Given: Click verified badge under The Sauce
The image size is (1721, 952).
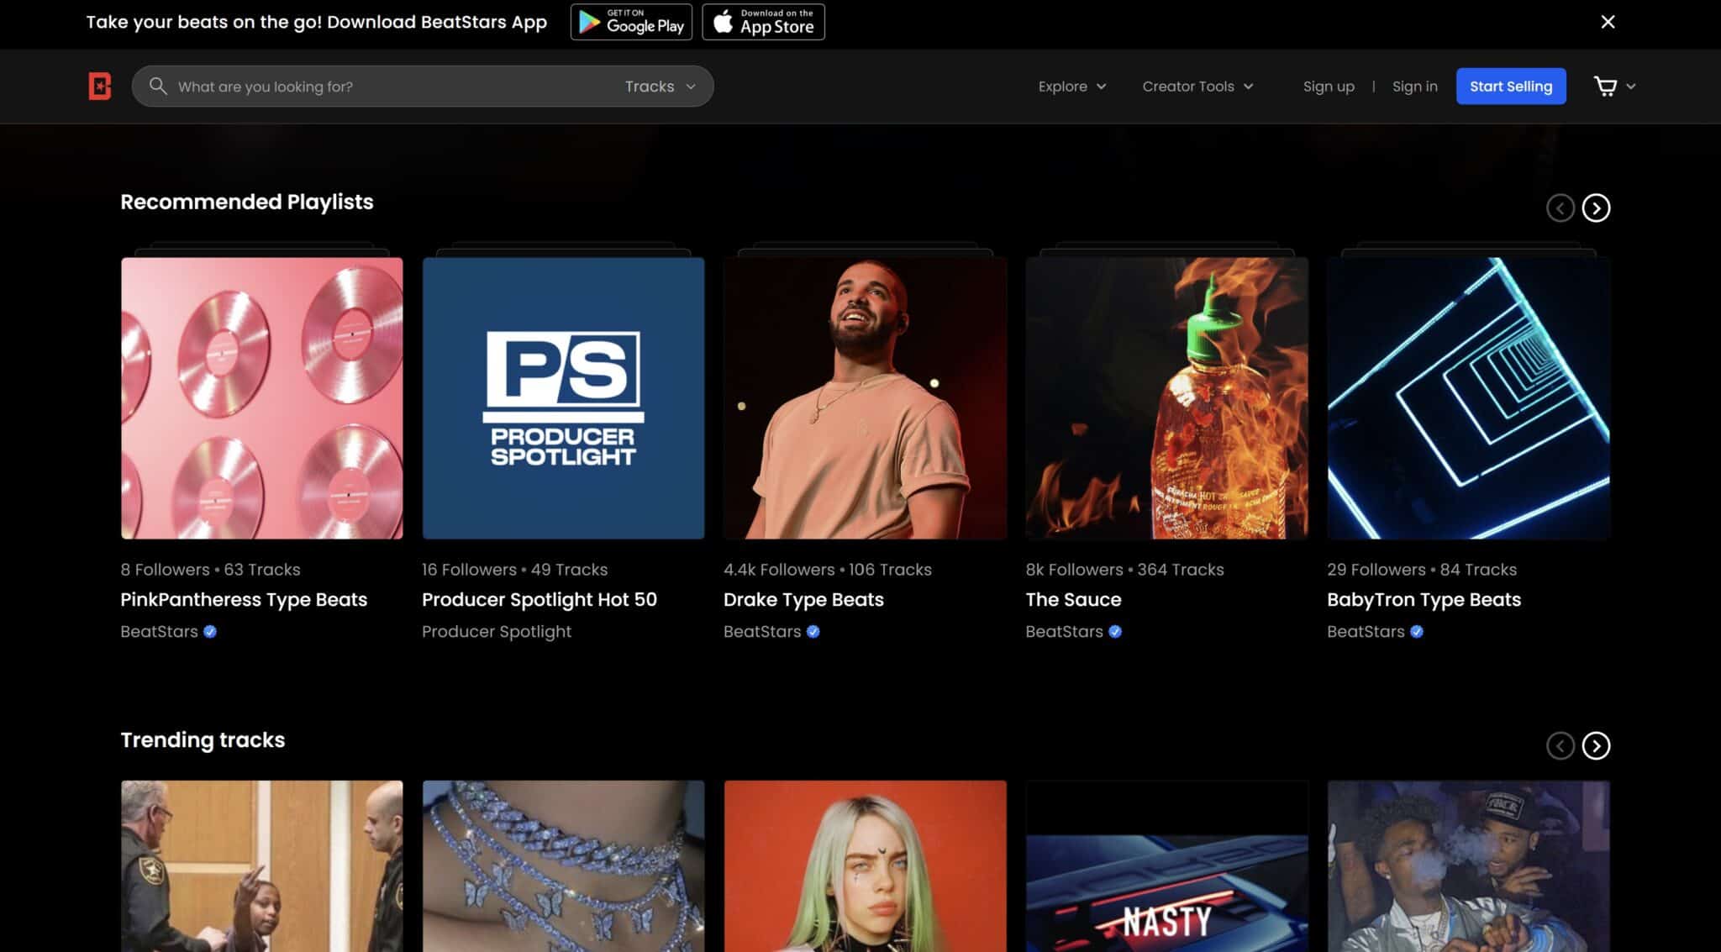Looking at the screenshot, I should [x=1115, y=632].
